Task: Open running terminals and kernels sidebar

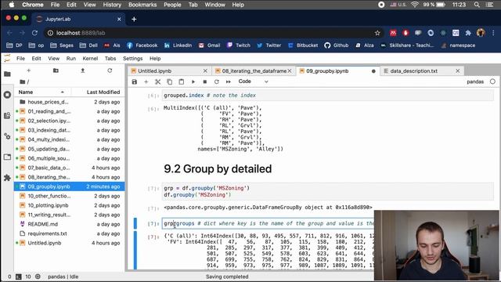Action: 7,95
